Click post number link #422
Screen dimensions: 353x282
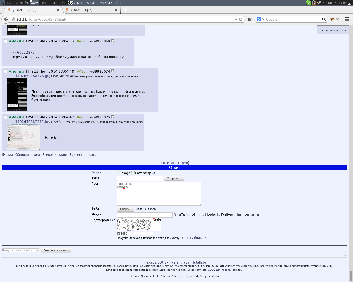[x=81, y=72]
